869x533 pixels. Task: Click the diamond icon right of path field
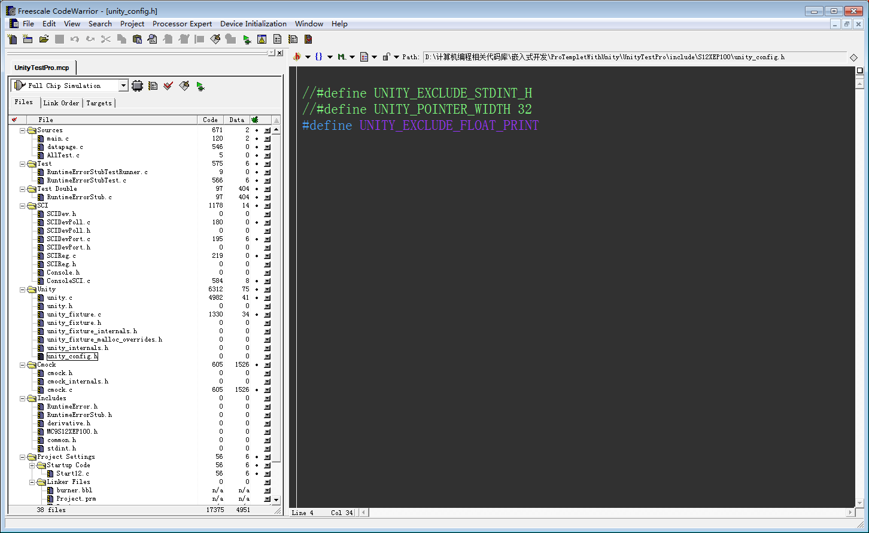coord(853,57)
